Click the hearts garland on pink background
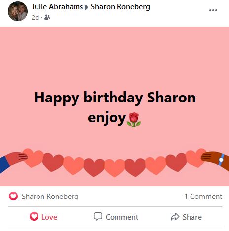Viewport: 229px width, 231px height. click(114, 163)
